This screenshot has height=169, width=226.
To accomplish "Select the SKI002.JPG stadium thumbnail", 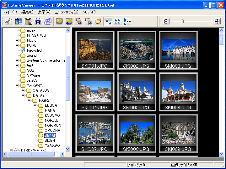I will tap(137, 50).
